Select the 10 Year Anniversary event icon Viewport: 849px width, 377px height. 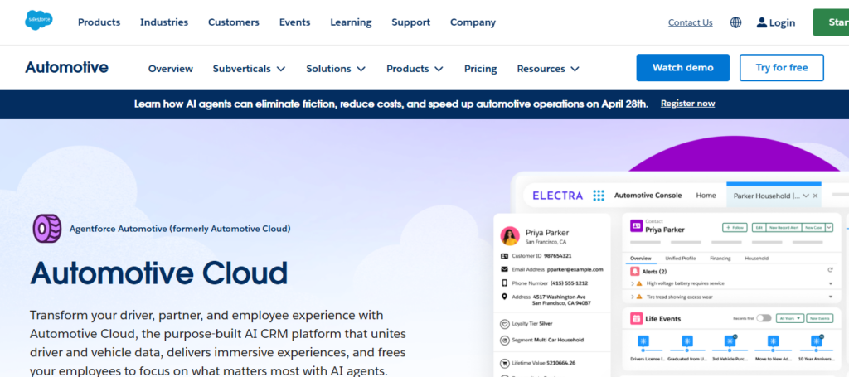tap(817, 341)
